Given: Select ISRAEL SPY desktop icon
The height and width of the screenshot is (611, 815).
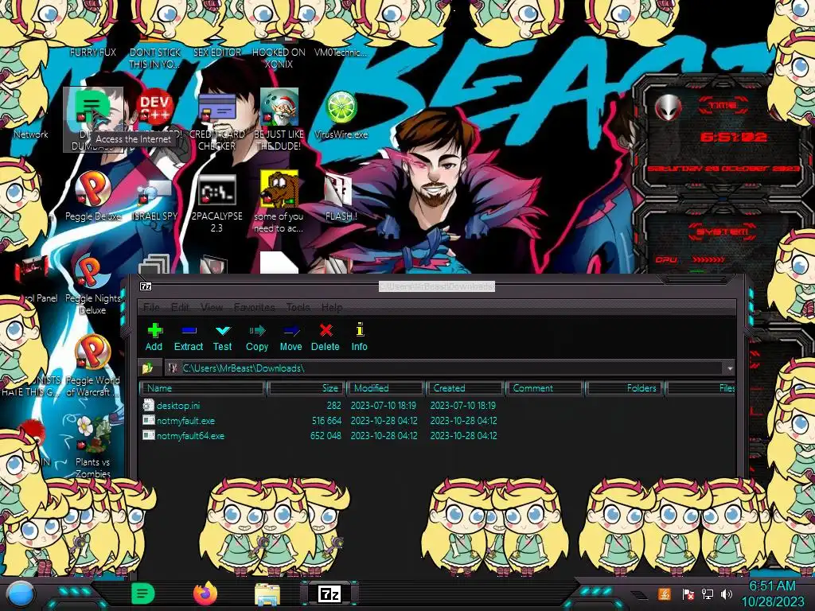Looking at the screenshot, I should click(155, 200).
